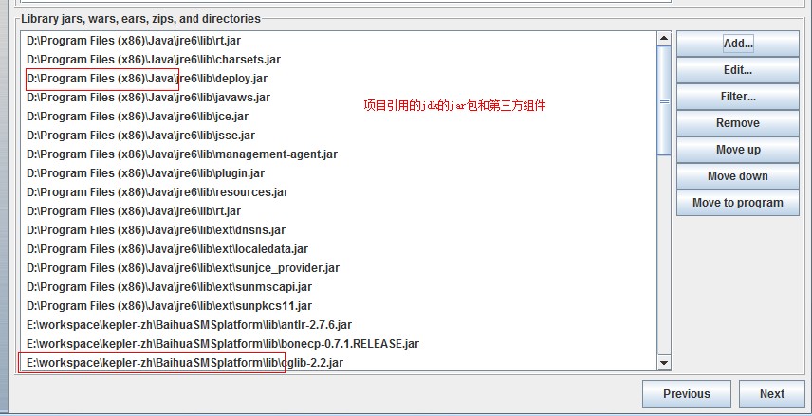Image resolution: width=812 pixels, height=416 pixels.
Task: Click the list scrollbar down arrow
Action: pos(664,363)
